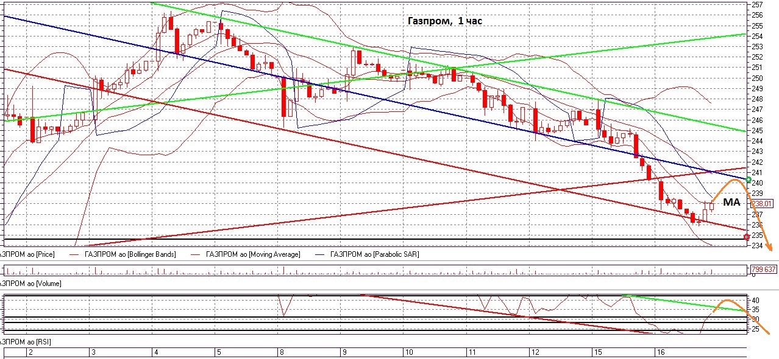
Task: Click the volume value tag 799 637
Action: point(763,269)
